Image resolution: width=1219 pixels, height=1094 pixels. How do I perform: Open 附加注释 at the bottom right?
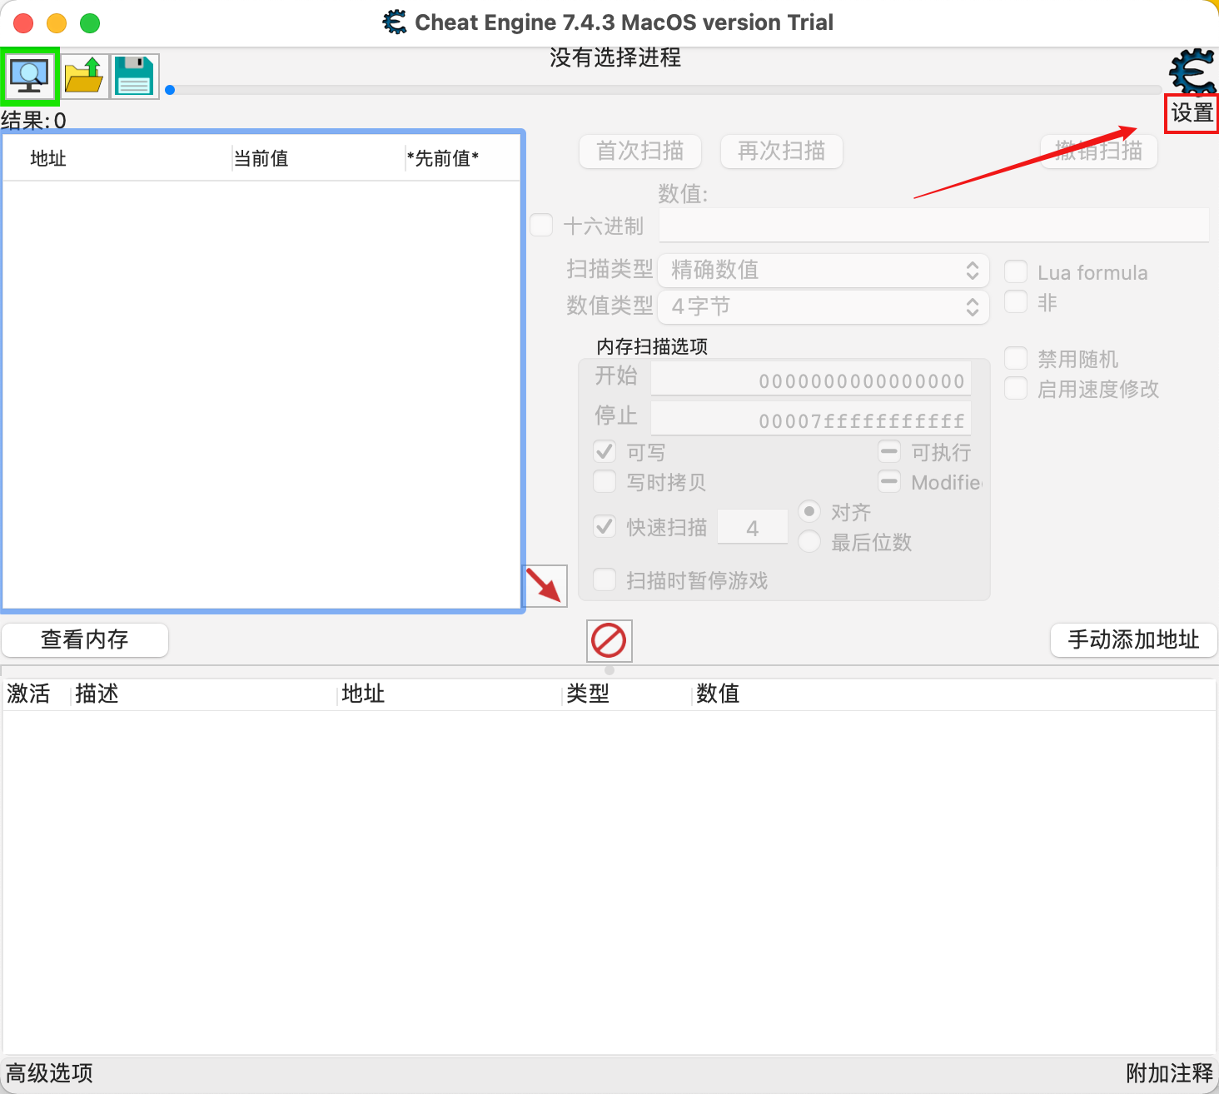pyautogui.click(x=1169, y=1073)
